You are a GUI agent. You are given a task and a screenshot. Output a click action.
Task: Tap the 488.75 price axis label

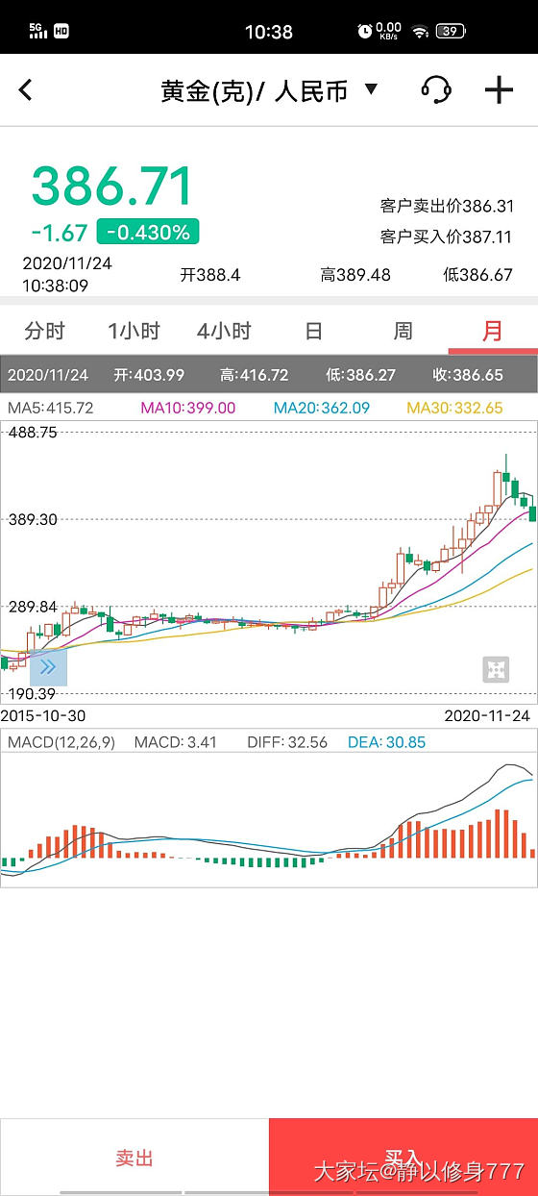[33, 433]
